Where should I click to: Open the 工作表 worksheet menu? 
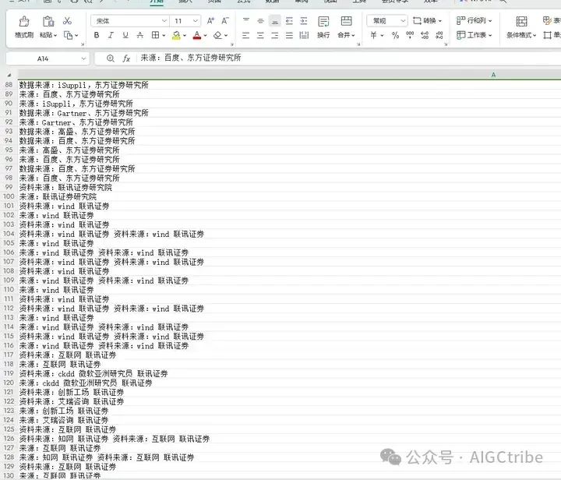pyautogui.click(x=475, y=35)
